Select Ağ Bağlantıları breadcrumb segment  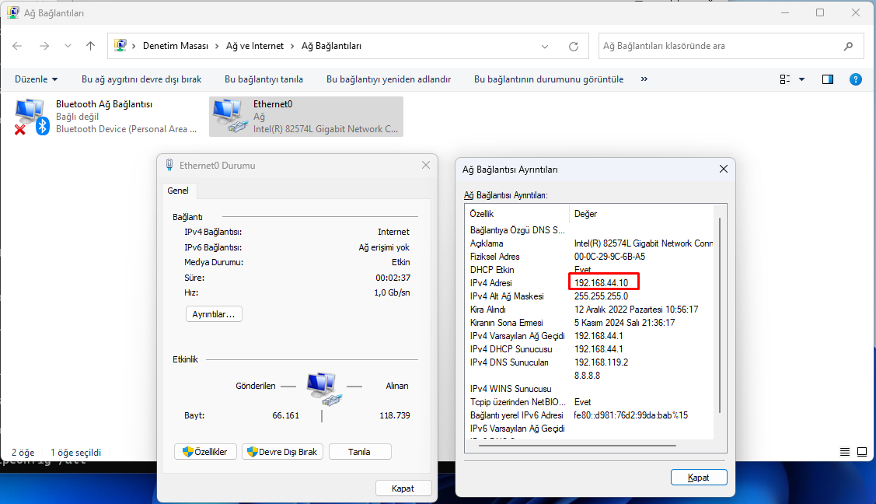[331, 46]
